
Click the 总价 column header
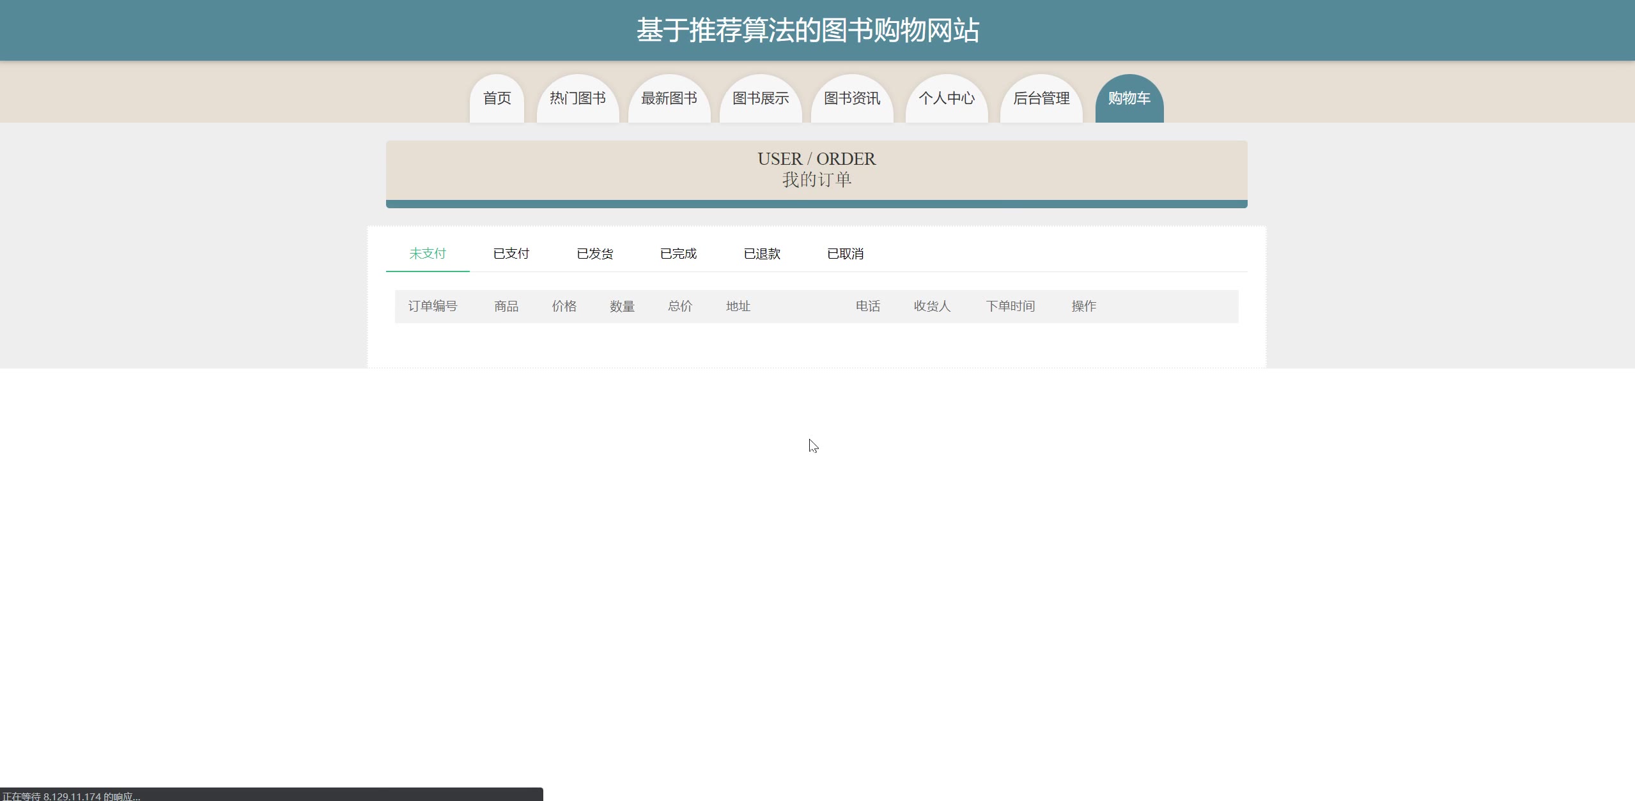(x=679, y=306)
